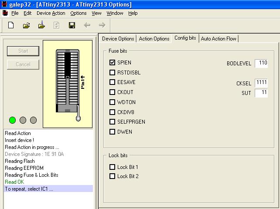Click the Save floppy disk icon
This screenshot has height=209, width=280.
(72, 25)
